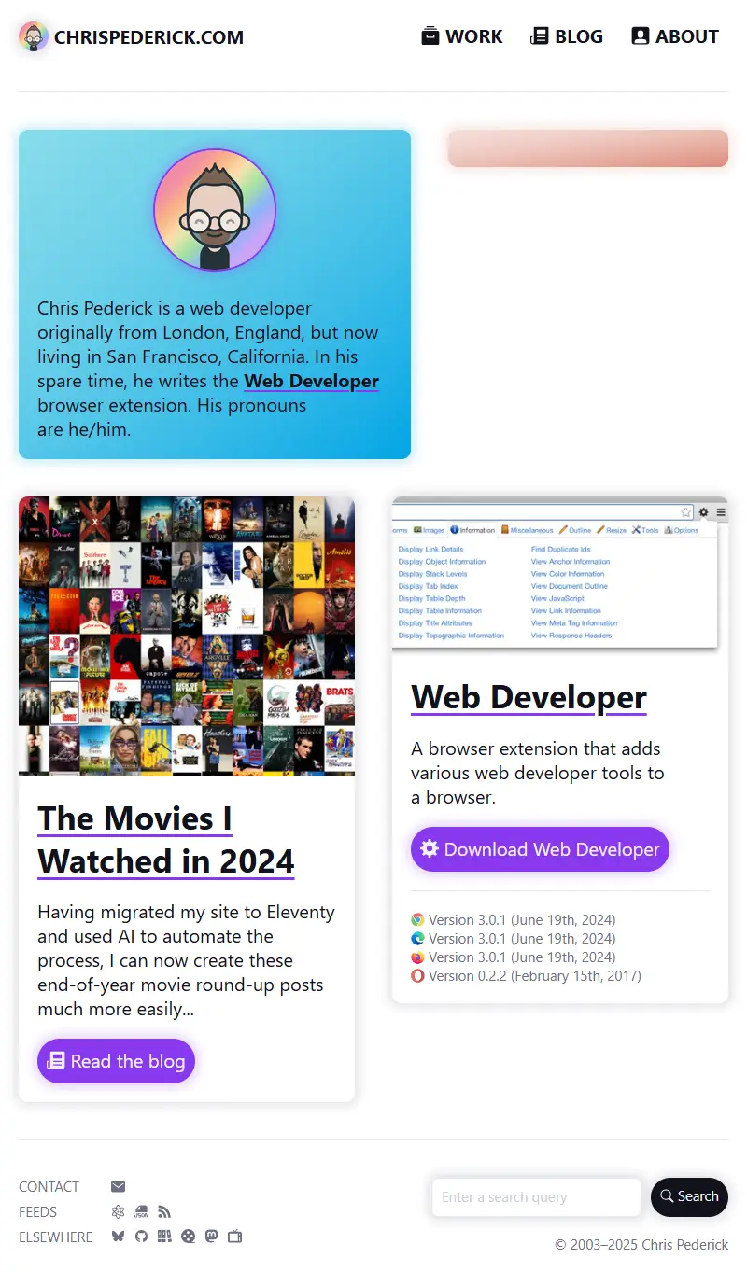
Task: Open the BLOG navigation item
Action: click(567, 36)
